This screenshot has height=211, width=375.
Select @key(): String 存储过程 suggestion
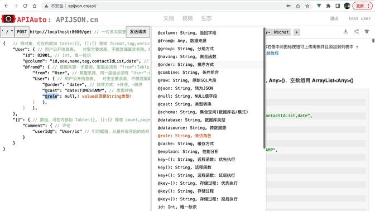[x=207, y=191]
